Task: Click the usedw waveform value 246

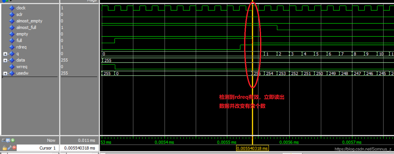Action: tap(370, 73)
